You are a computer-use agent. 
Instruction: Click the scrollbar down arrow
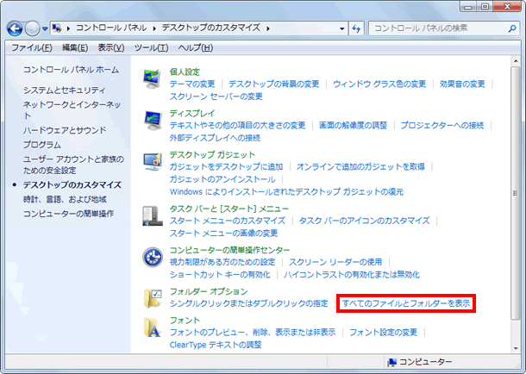point(516,348)
